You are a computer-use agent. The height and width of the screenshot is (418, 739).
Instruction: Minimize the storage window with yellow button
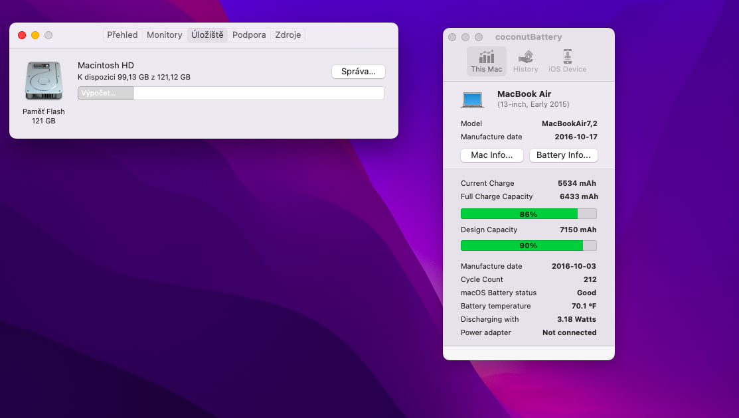pos(35,35)
